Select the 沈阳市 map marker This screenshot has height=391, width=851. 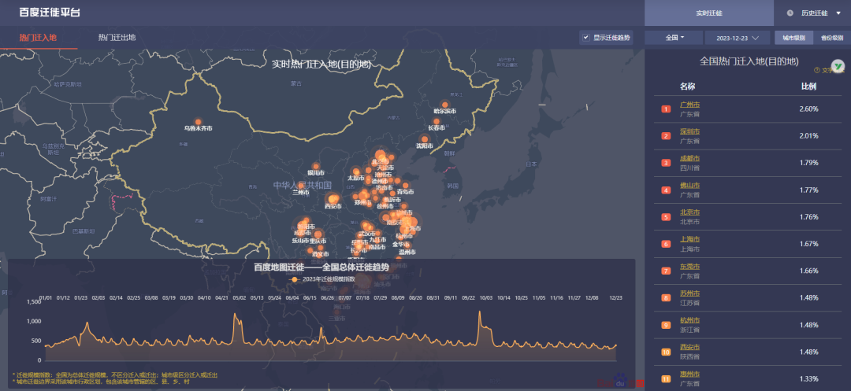click(x=425, y=139)
